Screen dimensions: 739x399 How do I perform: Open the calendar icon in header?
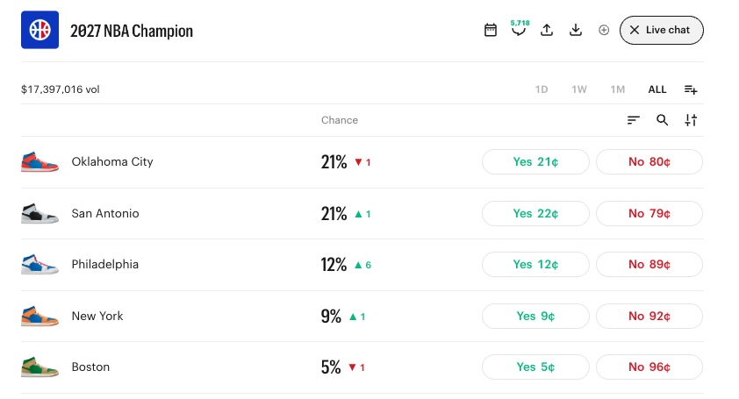pos(490,30)
